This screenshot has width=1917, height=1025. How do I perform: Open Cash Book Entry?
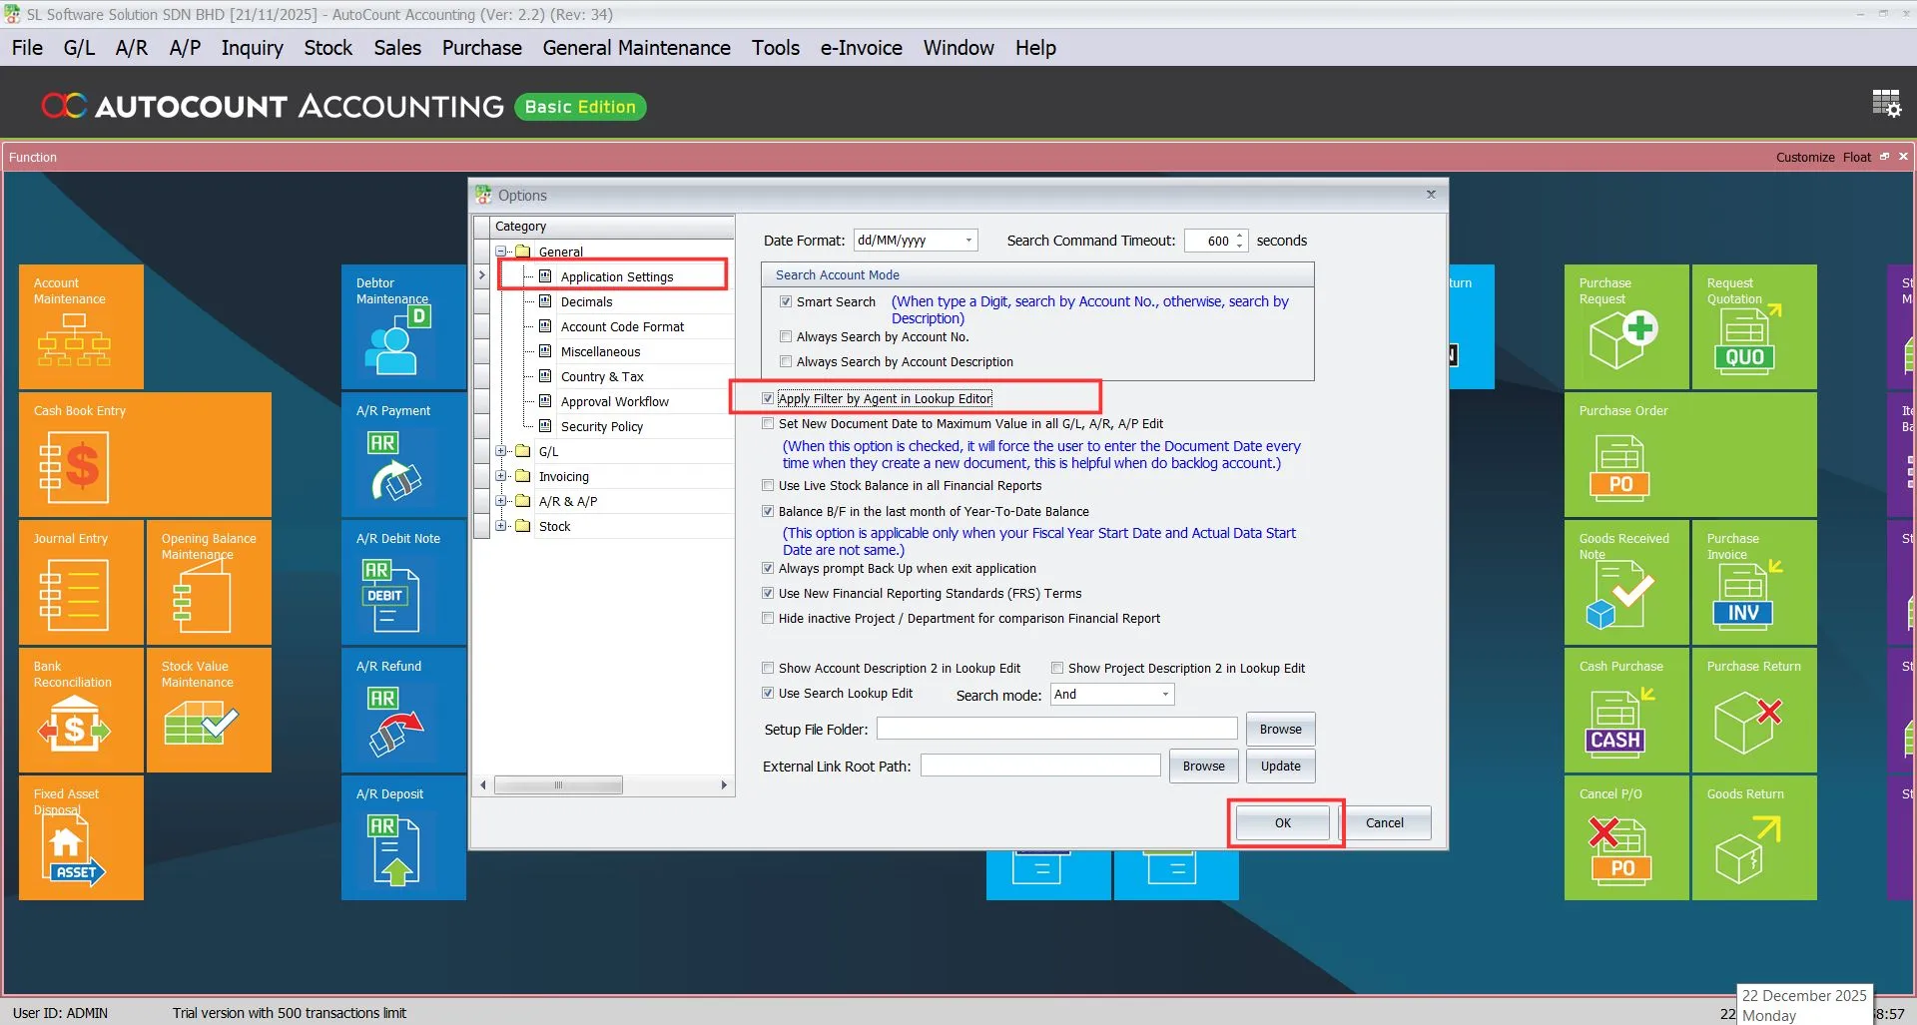[x=145, y=454]
